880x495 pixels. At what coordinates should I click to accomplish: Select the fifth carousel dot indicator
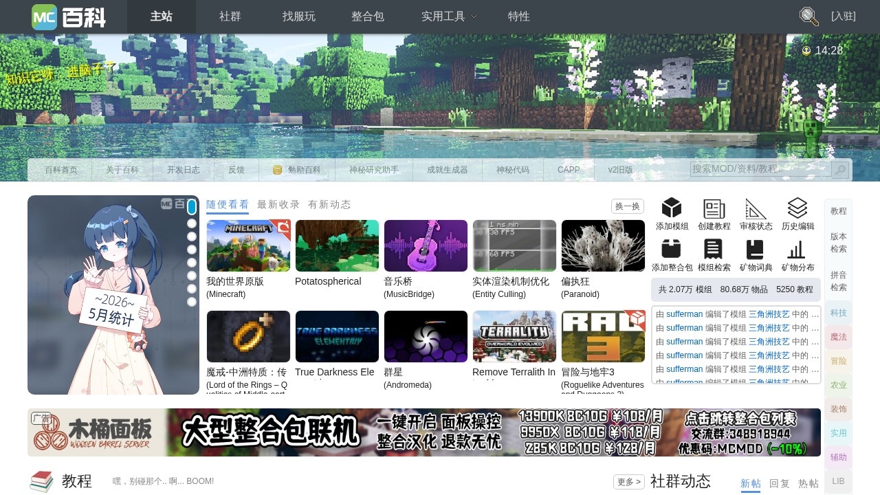pos(192,263)
